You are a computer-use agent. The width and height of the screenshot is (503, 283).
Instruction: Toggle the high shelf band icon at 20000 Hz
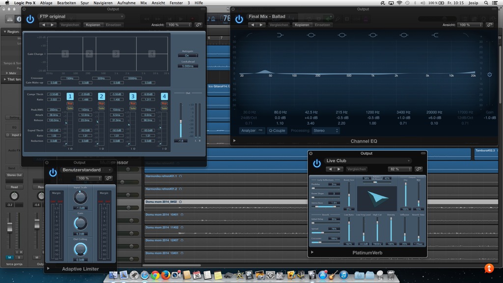(435, 35)
